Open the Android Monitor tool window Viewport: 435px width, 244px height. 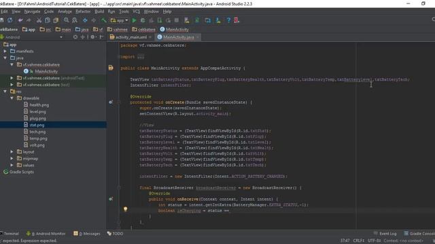[x=46, y=233]
